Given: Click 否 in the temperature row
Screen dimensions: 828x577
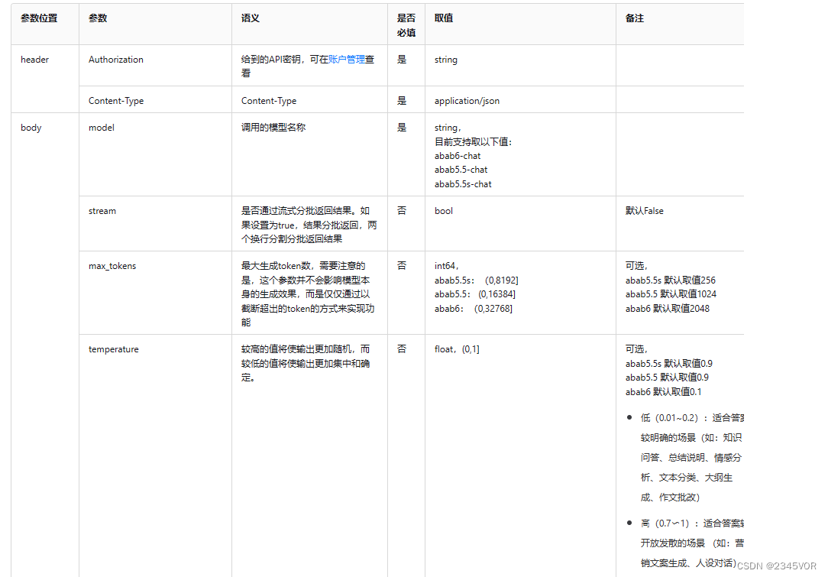Looking at the screenshot, I should 402,349.
